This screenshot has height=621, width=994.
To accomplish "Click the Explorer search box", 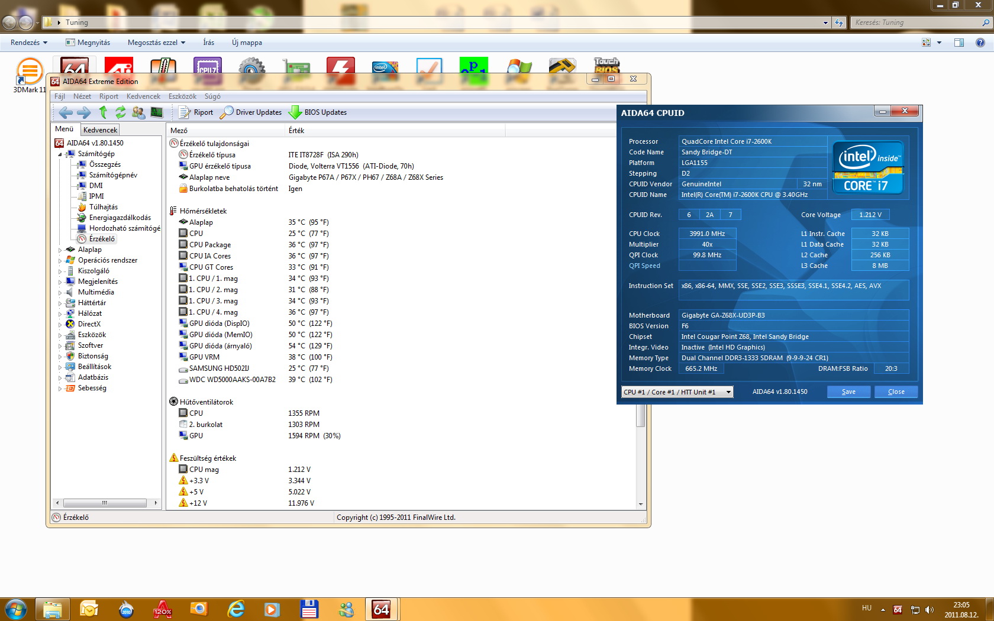I will (x=921, y=22).
